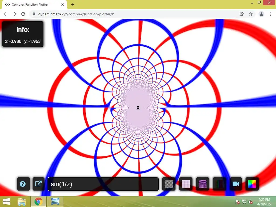276x207 pixels.
Task: Click the share external link icon
Action: (x=38, y=184)
